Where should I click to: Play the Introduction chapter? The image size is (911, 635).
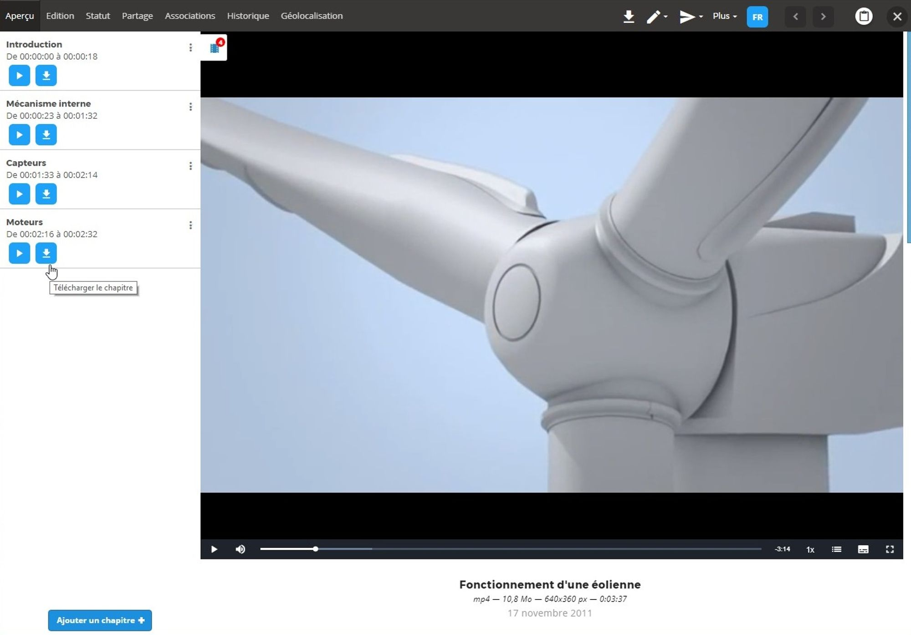point(19,76)
